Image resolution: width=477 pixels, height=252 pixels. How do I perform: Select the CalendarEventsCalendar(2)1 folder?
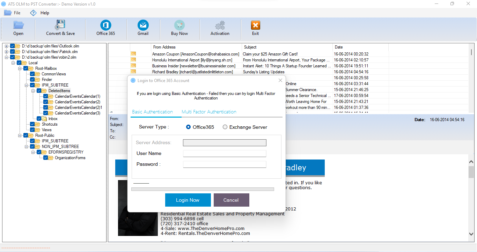pyautogui.click(x=78, y=108)
